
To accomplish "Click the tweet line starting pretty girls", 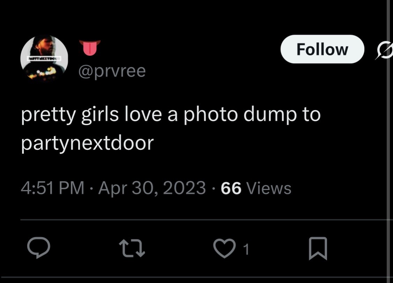I will pos(171,115).
